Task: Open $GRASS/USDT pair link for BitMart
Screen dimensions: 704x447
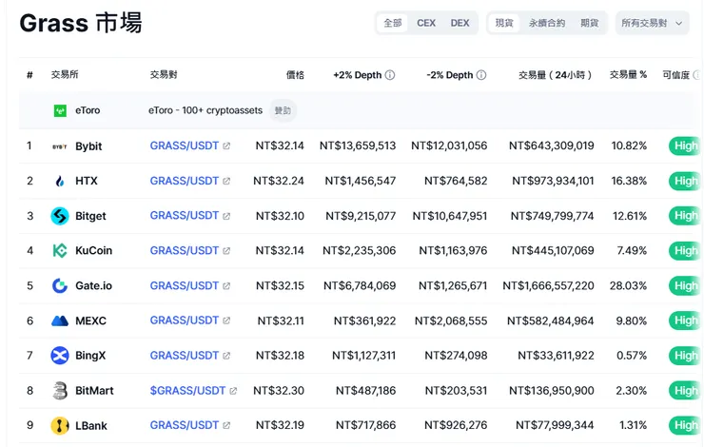Action: (x=187, y=391)
